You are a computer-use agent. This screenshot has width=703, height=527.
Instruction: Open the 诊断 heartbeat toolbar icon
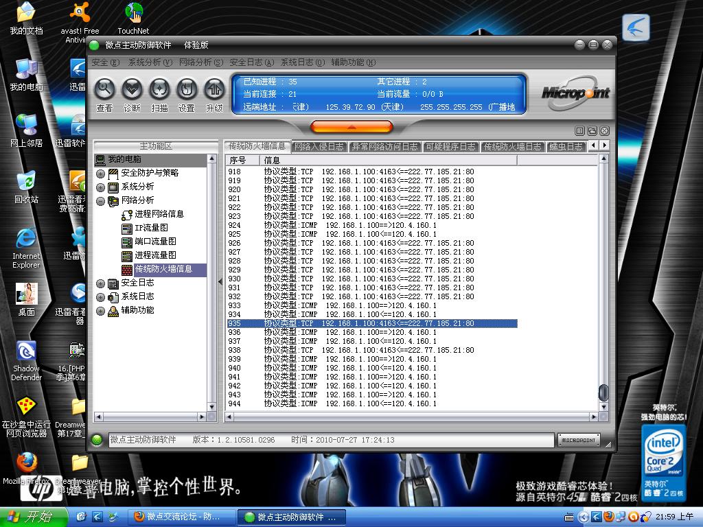(132, 90)
